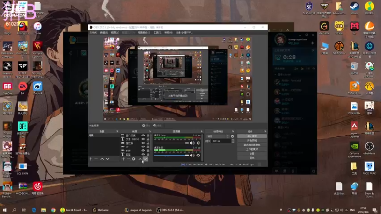Toggle the lock on the PUBG source

148,150
